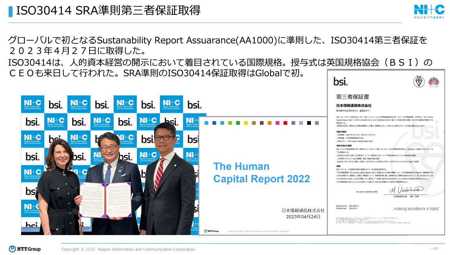Click the yellow square on the report cover
This screenshot has width=450, height=255.
(246, 123)
